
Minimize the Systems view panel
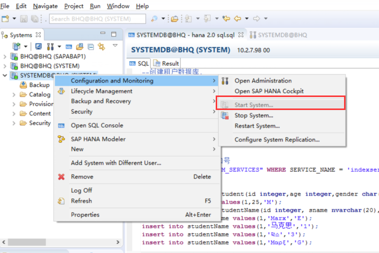click(x=103, y=33)
